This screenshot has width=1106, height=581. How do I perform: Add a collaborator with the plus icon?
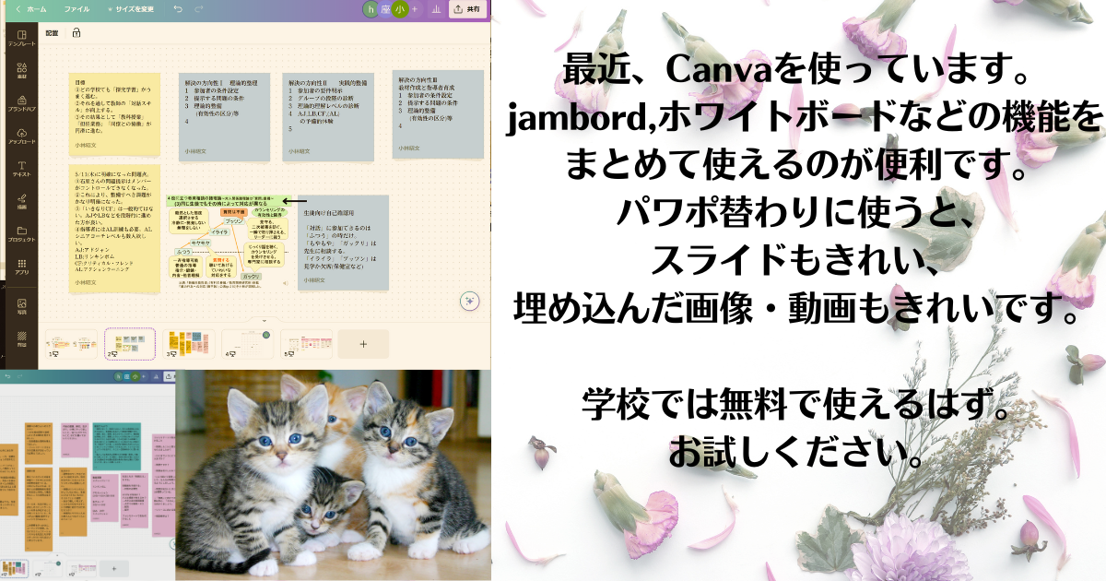click(x=414, y=8)
